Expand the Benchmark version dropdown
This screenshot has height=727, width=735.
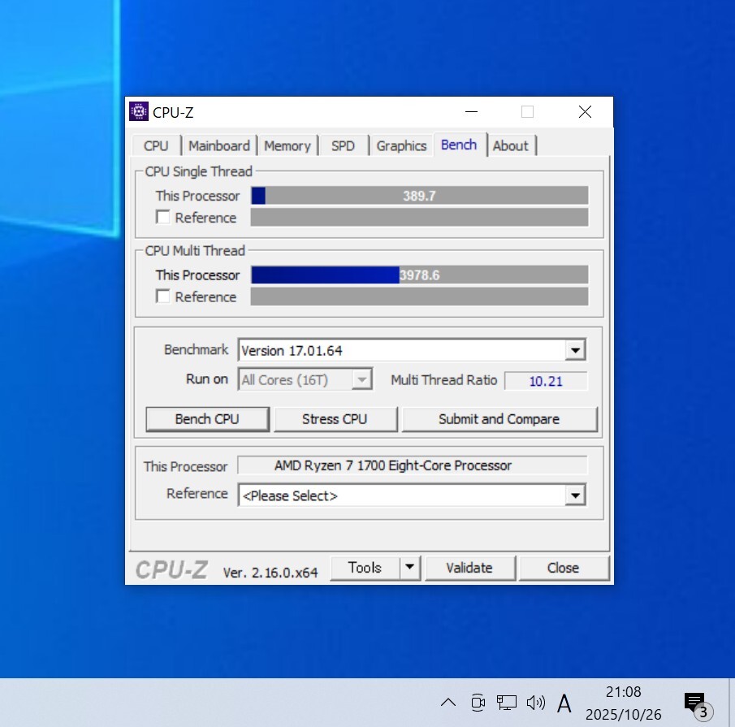(575, 351)
